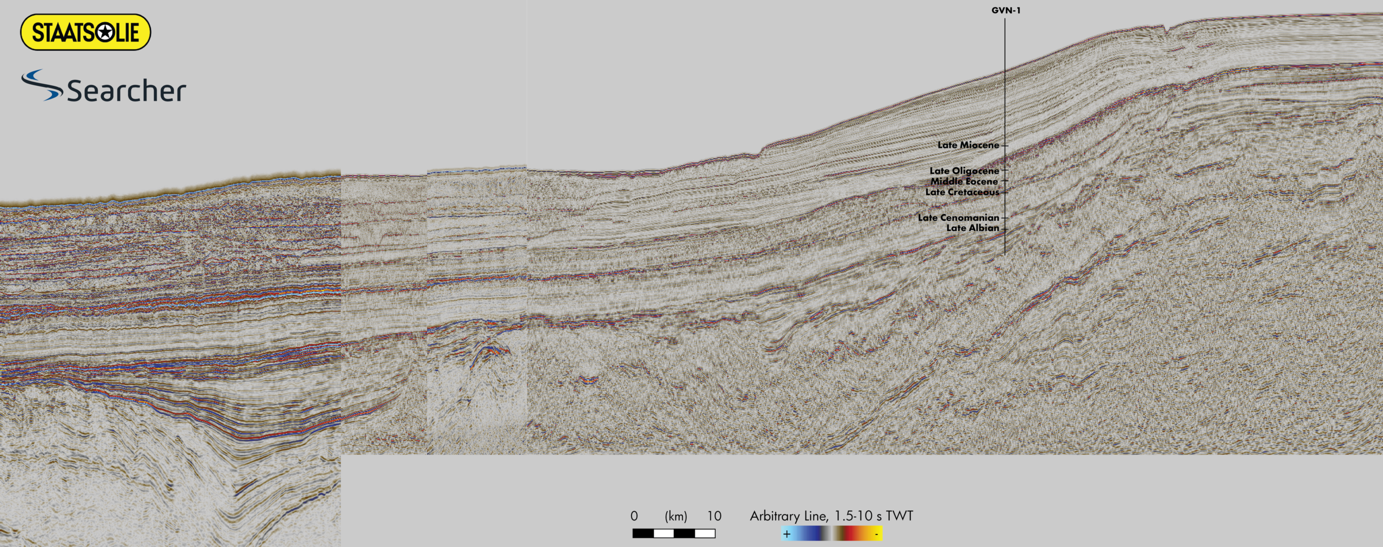Click the yellow Staatsolie logo
This screenshot has width=1383, height=547.
click(x=85, y=32)
